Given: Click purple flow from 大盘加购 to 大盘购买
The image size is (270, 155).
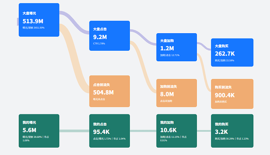Looking at the screenshot, I should tap(204, 46).
